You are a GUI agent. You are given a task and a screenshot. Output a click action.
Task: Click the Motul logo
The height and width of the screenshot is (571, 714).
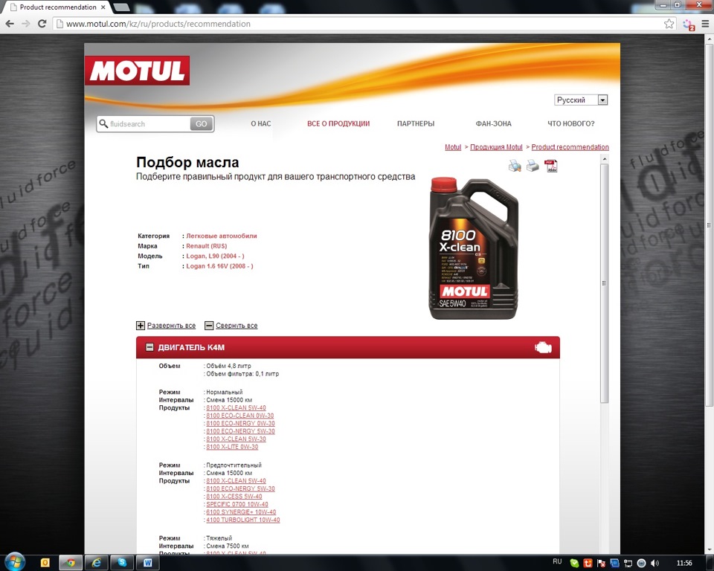coord(137,71)
